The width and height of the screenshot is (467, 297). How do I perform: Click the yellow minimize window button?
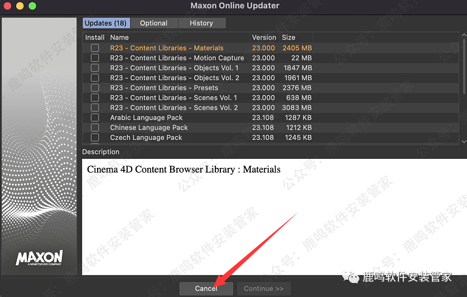(x=20, y=6)
